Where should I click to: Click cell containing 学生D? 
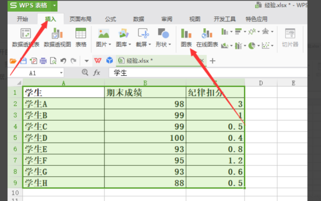64,138
